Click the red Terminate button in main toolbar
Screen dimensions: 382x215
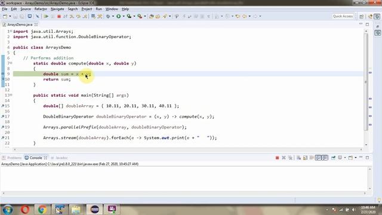point(58,16)
